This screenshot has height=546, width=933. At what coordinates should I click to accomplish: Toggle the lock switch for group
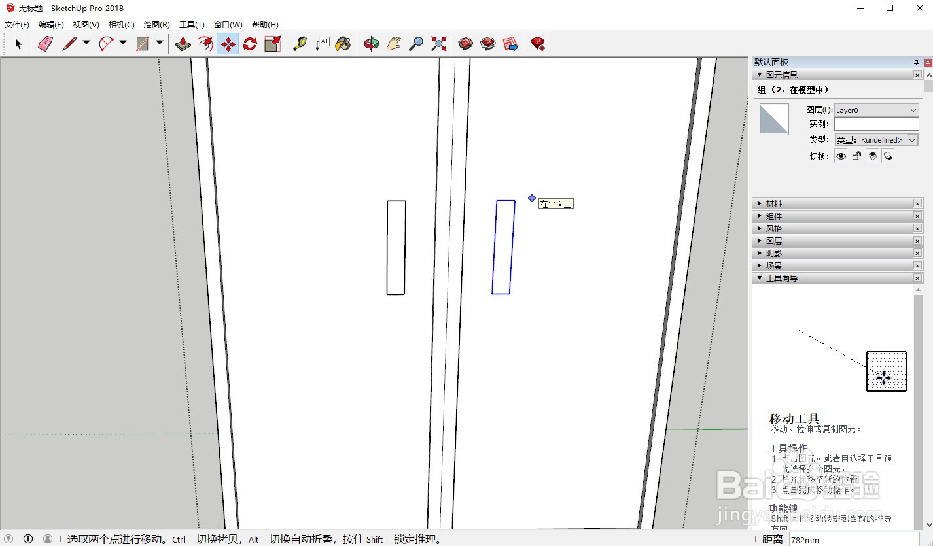coord(856,156)
